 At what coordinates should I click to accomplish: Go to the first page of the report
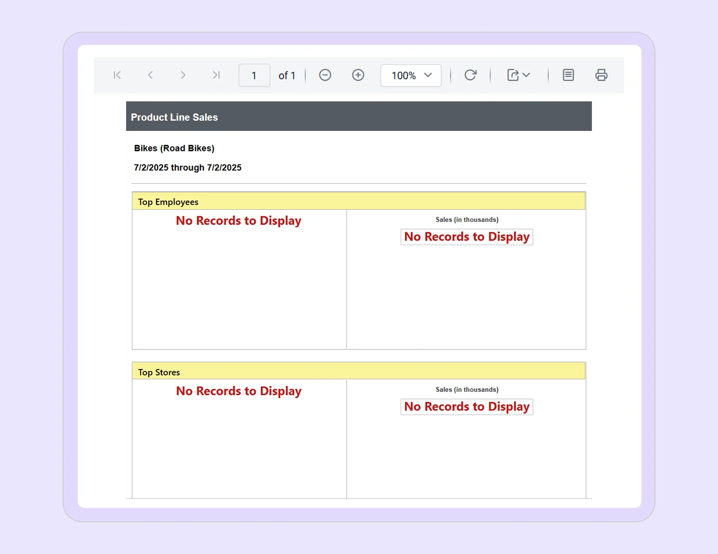[x=117, y=75]
